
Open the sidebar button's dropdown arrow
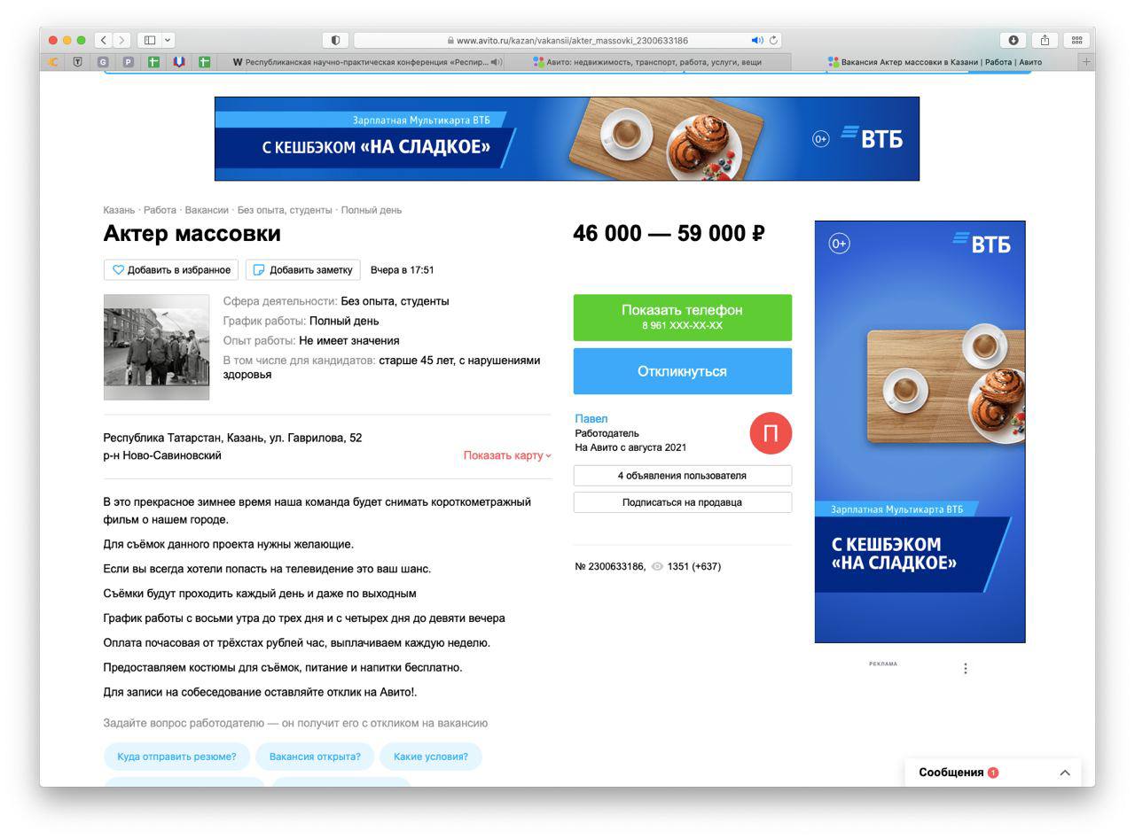(x=168, y=40)
